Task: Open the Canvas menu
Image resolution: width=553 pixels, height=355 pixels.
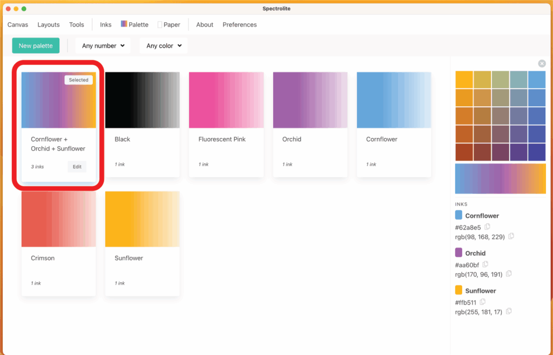Action: pyautogui.click(x=18, y=25)
